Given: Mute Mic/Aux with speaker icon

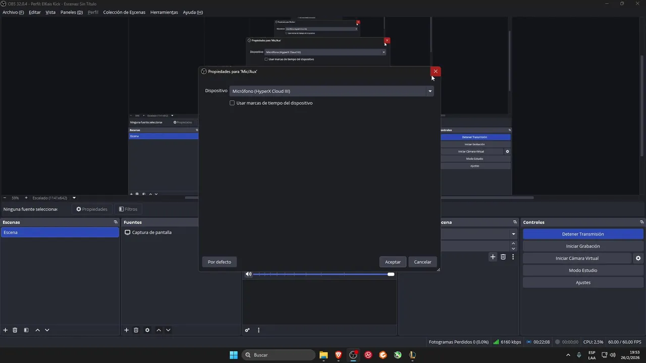Looking at the screenshot, I should [248, 274].
